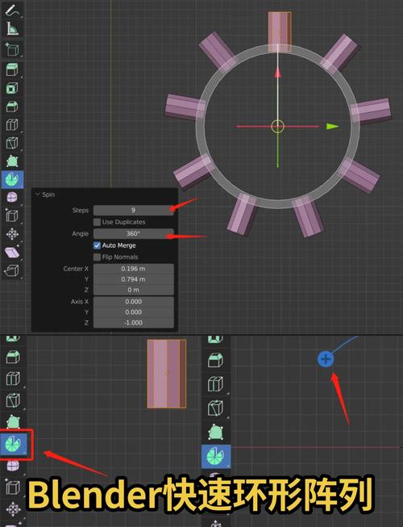Select the Bevel tool in the top view

pyautogui.click(x=12, y=107)
